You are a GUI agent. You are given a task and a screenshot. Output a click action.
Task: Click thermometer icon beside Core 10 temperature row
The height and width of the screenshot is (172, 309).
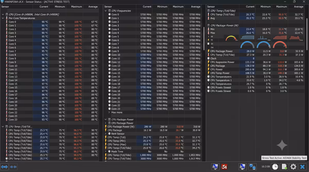click(x=7, y=66)
